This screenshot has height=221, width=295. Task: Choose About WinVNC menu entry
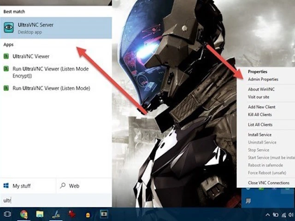(260, 89)
